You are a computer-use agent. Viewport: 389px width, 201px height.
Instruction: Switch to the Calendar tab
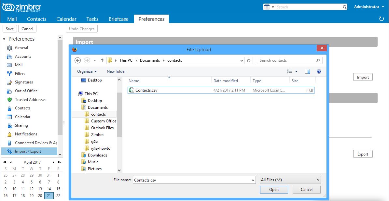(x=66, y=19)
